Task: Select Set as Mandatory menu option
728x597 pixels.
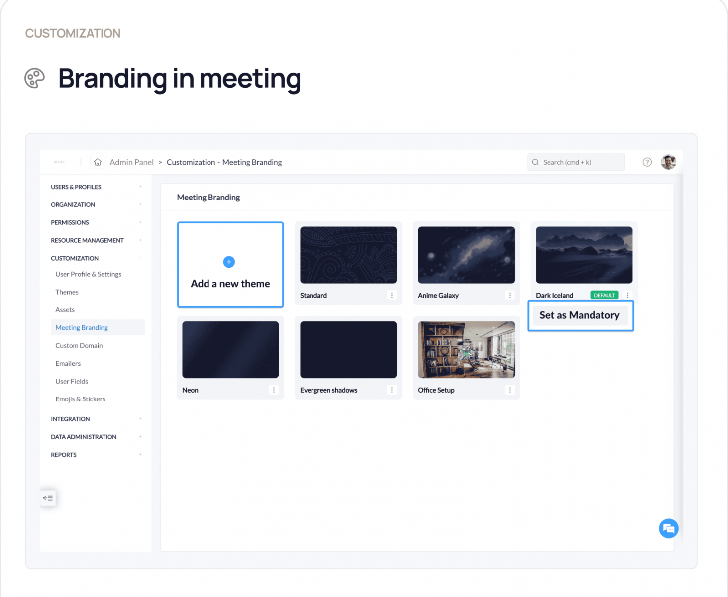Action: 580,315
